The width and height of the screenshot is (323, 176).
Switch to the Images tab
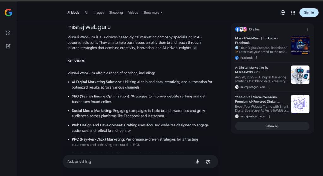pyautogui.click(x=99, y=13)
